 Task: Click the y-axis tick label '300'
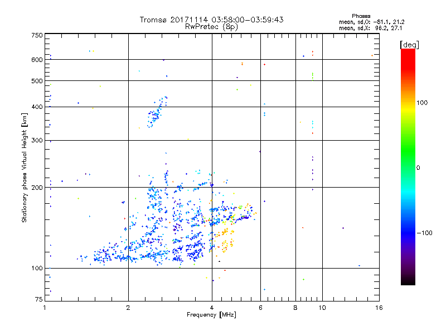tap(37, 141)
